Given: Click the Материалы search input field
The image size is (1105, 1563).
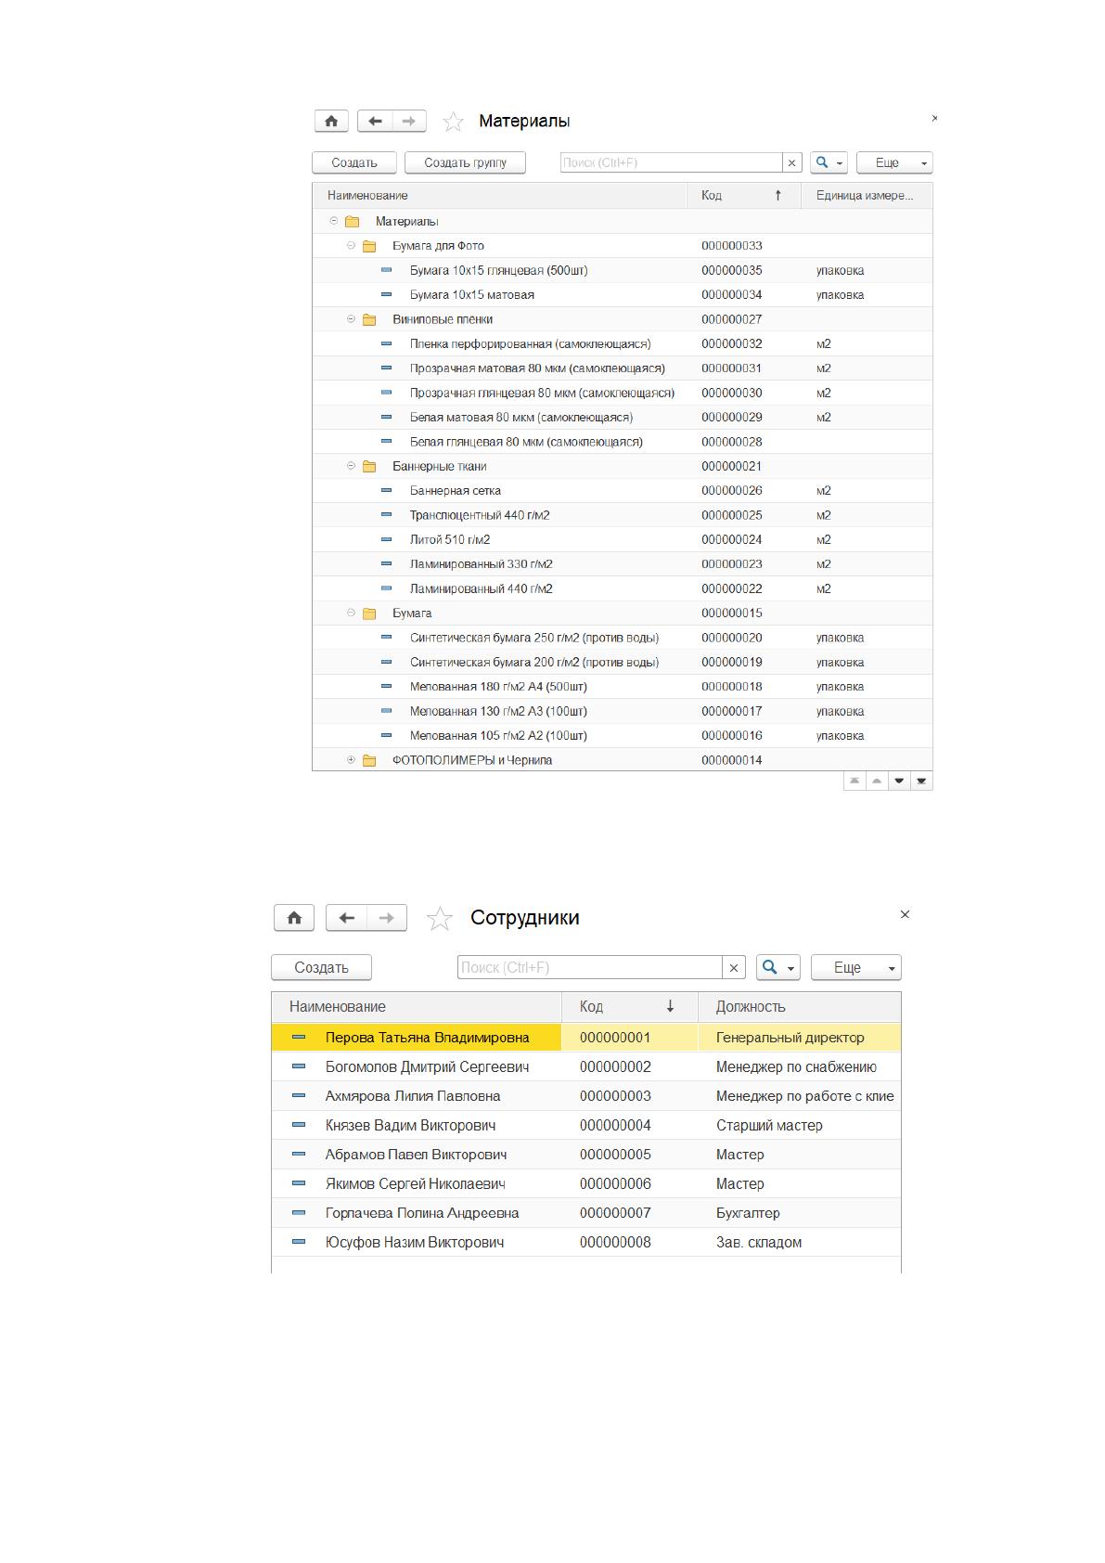Looking at the screenshot, I should 672,162.
